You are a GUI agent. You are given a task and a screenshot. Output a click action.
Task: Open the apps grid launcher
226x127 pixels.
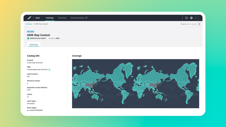(x=187, y=18)
